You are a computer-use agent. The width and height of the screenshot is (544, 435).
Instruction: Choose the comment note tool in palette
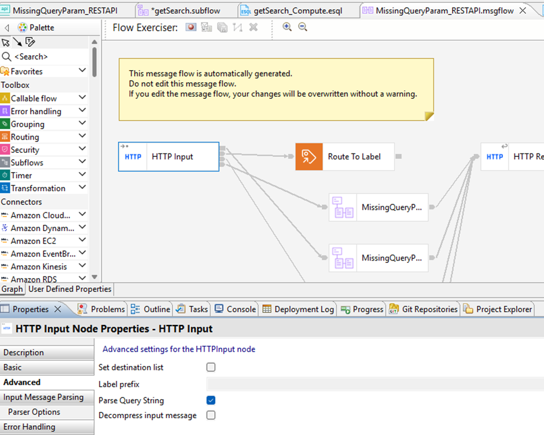click(x=30, y=42)
